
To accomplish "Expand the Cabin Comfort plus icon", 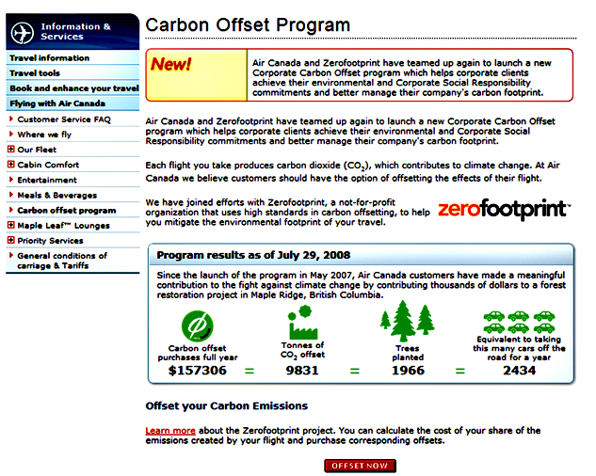I will pos(11,164).
